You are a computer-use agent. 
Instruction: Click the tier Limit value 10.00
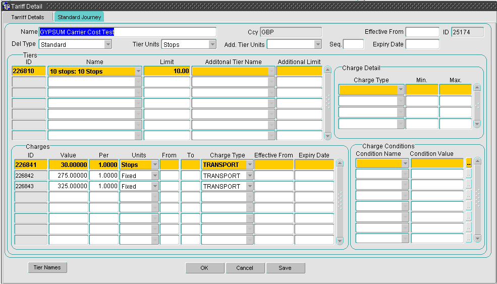click(167, 71)
